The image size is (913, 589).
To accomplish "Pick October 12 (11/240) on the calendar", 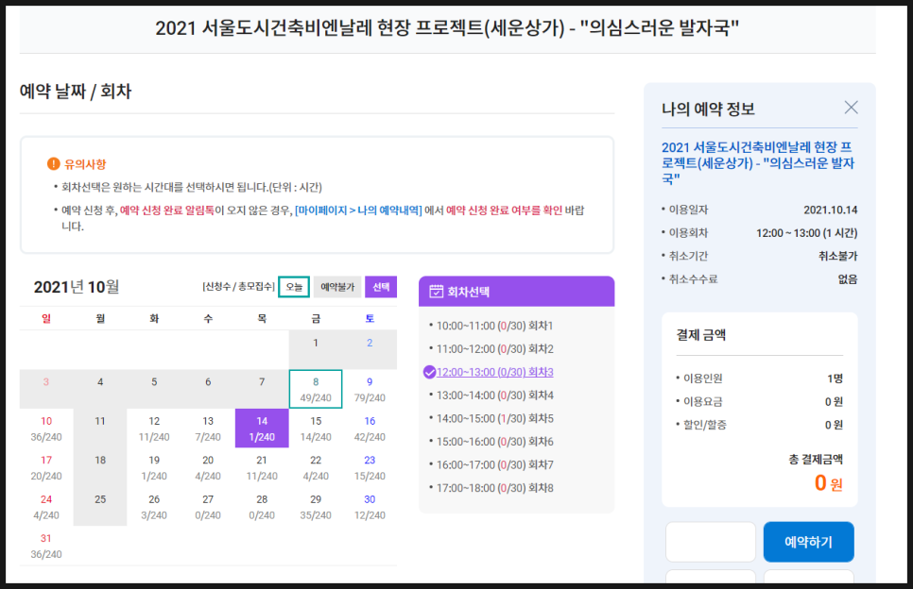I will (154, 429).
